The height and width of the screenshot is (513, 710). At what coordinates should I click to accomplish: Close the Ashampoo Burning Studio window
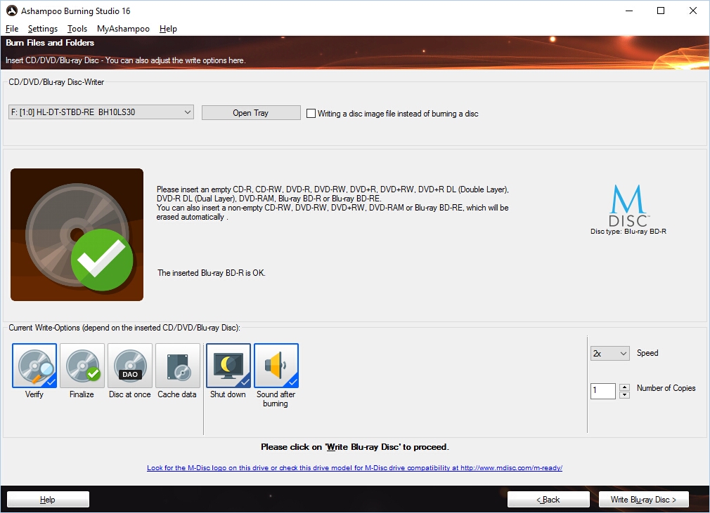point(693,11)
